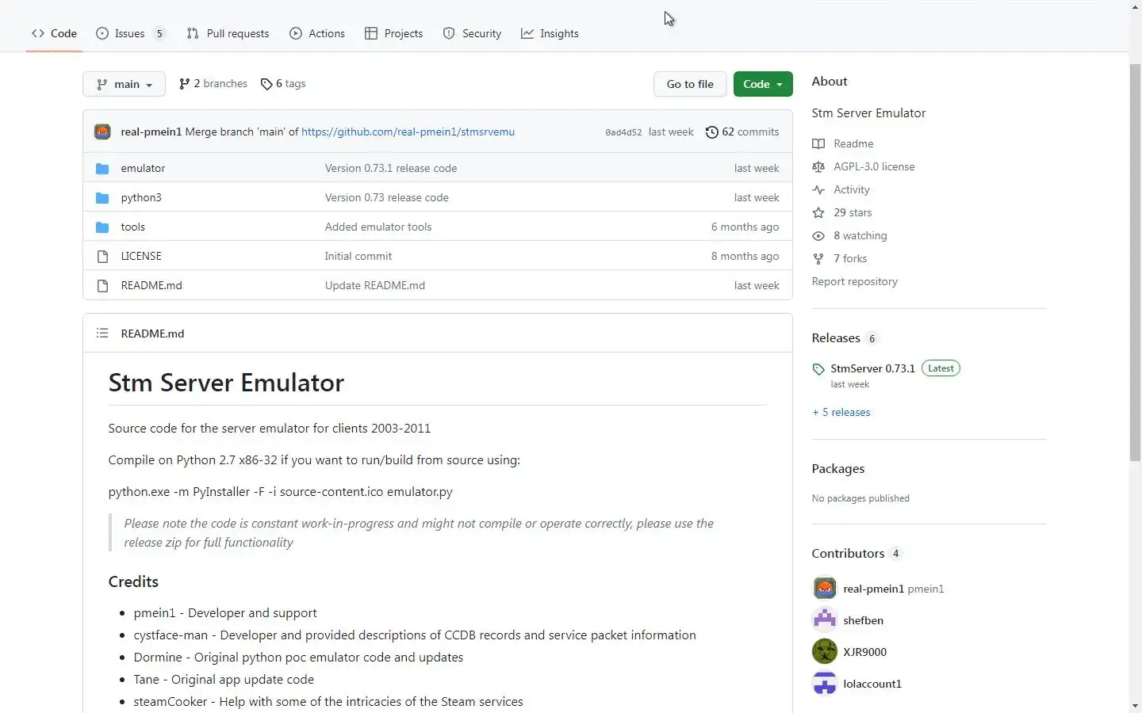Open the tools folder

[x=132, y=227]
